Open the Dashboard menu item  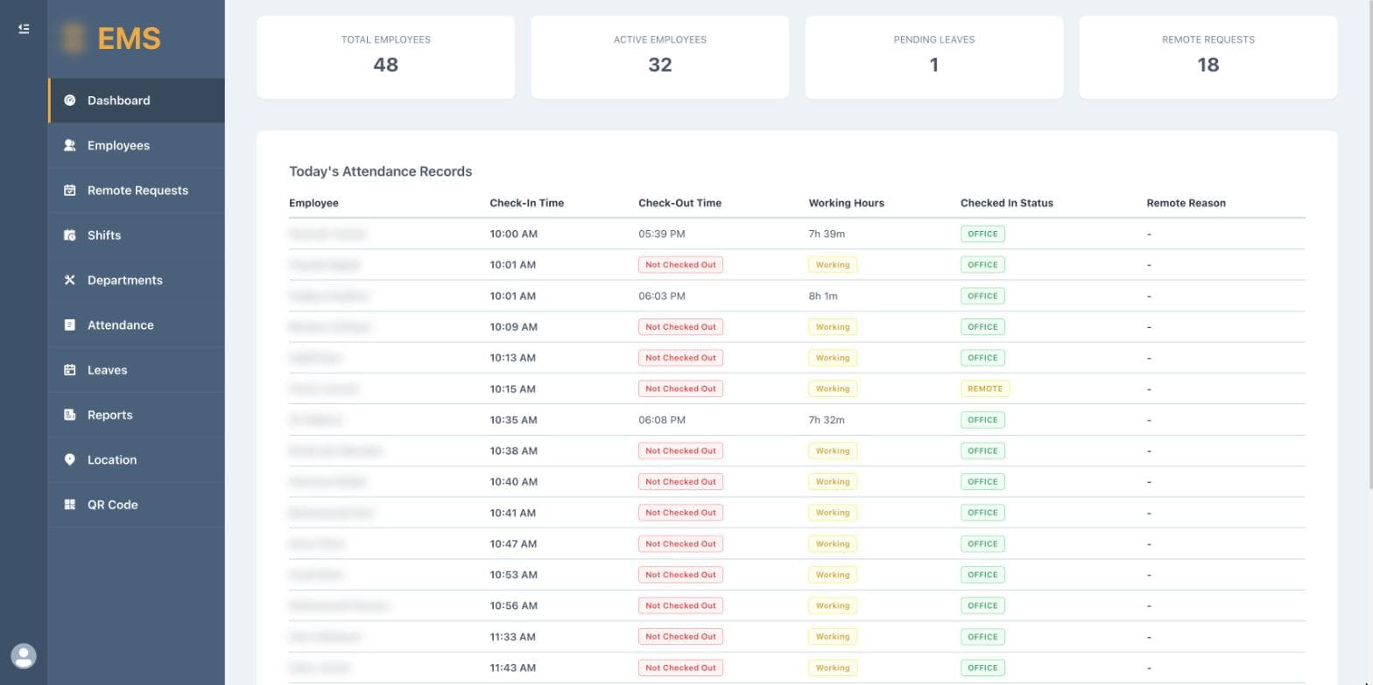pyautogui.click(x=137, y=101)
